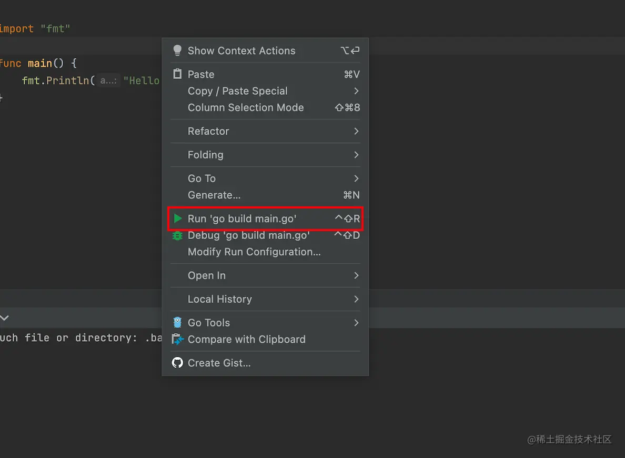The width and height of the screenshot is (625, 458).
Task: Click the green Run triangle icon
Action: coord(178,218)
